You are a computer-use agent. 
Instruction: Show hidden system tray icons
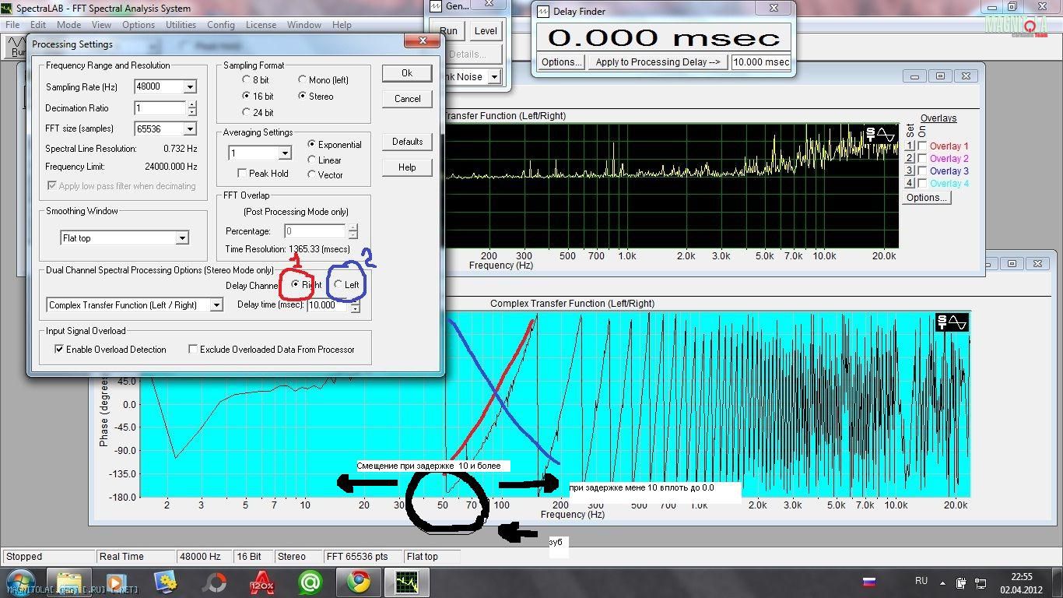pyautogui.click(x=944, y=582)
